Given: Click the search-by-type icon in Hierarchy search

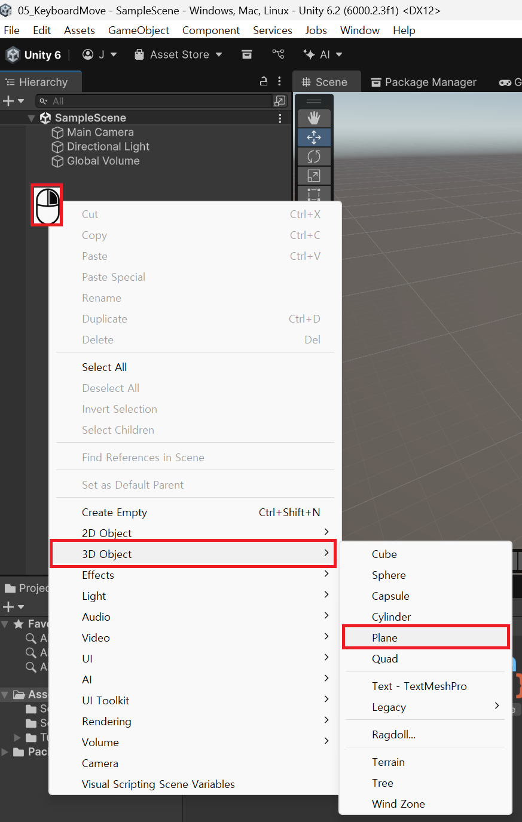Looking at the screenshot, I should [280, 101].
